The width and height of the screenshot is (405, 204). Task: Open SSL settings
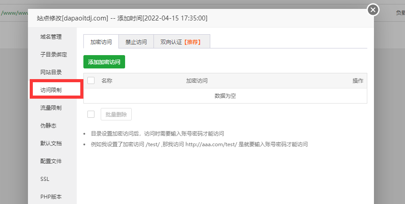point(45,179)
